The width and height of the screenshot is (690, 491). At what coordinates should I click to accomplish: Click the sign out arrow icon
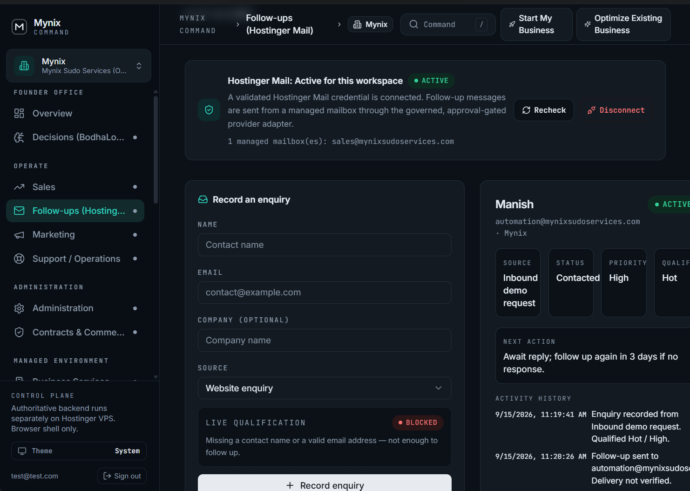click(107, 476)
